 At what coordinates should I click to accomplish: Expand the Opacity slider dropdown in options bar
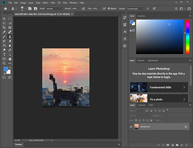click(x=79, y=9)
